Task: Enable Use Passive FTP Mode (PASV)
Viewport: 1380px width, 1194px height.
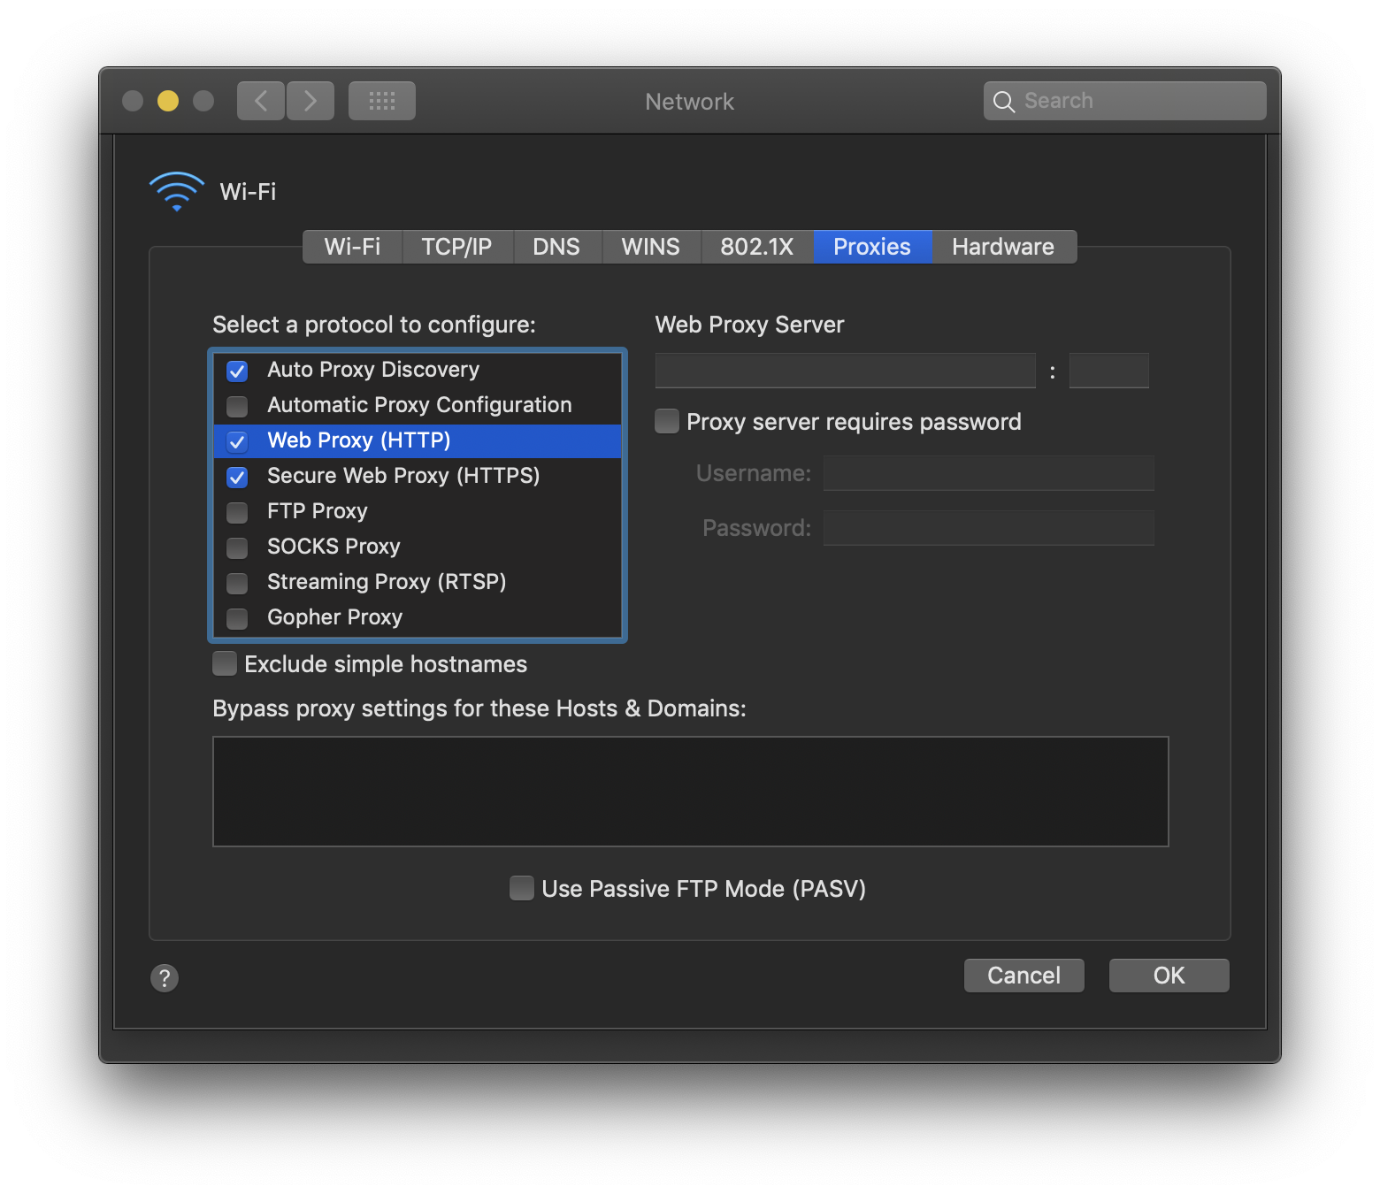Action: click(522, 888)
